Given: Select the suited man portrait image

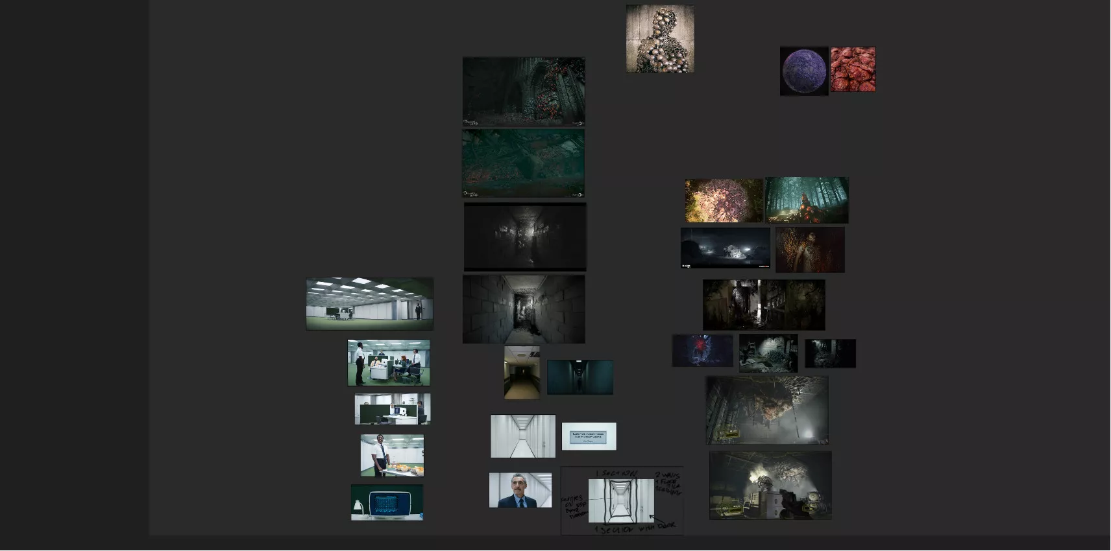Looking at the screenshot, I should [520, 490].
